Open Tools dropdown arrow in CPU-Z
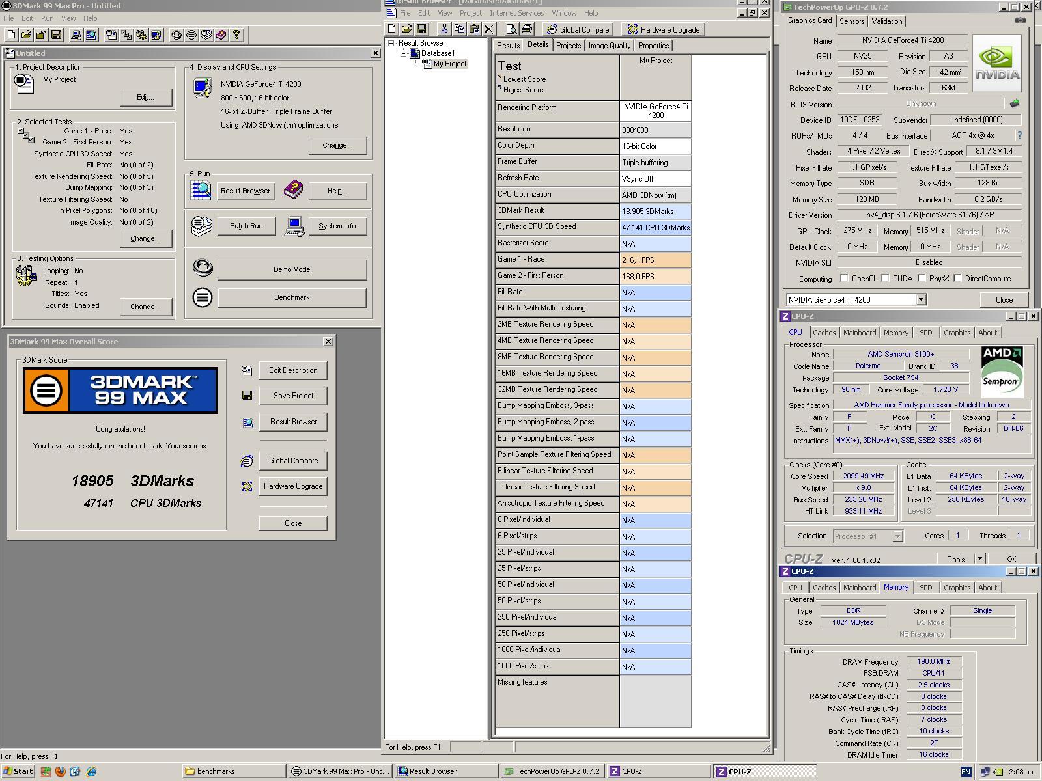Image resolution: width=1042 pixels, height=781 pixels. click(x=979, y=558)
